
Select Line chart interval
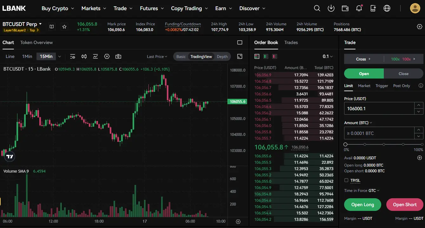(10, 56)
